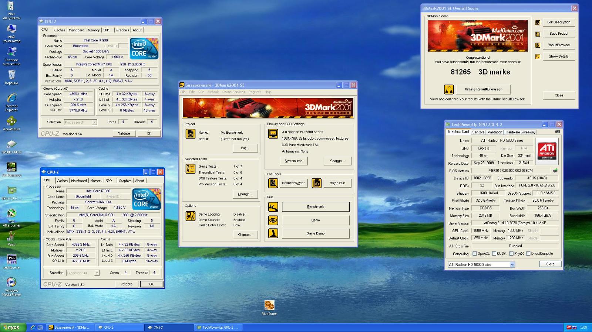
Task: Switch to Sensors tab in GPU-Z
Action: pos(478,132)
